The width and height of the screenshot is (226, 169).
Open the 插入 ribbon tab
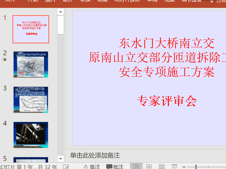pyautogui.click(x=50, y=1)
